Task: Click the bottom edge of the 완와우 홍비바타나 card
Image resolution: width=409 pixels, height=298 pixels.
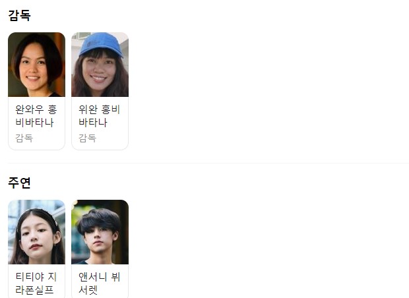Action: (36, 150)
